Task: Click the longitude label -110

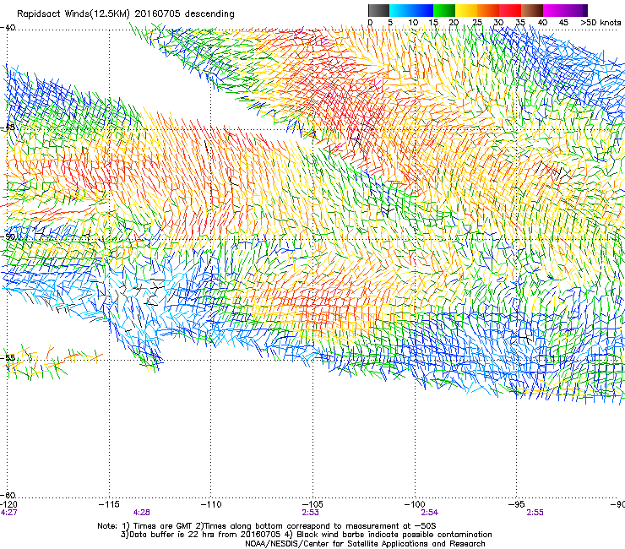Action: [x=210, y=504]
